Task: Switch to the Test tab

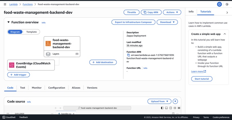Action: click(22, 88)
